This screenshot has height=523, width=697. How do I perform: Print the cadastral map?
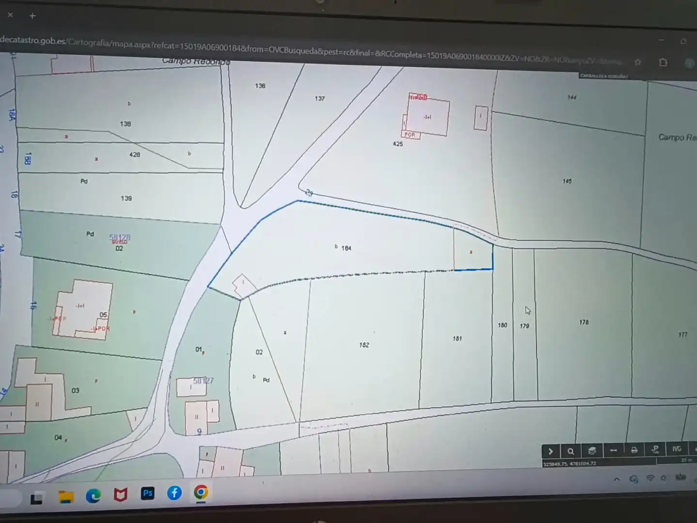pos(634,450)
